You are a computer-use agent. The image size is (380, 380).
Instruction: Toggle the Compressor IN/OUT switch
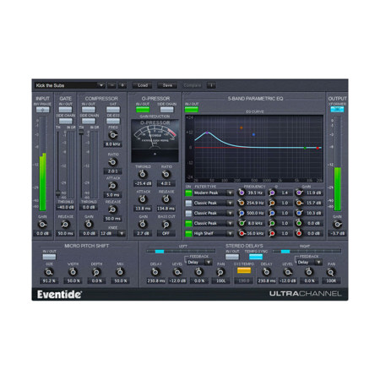[89, 110]
